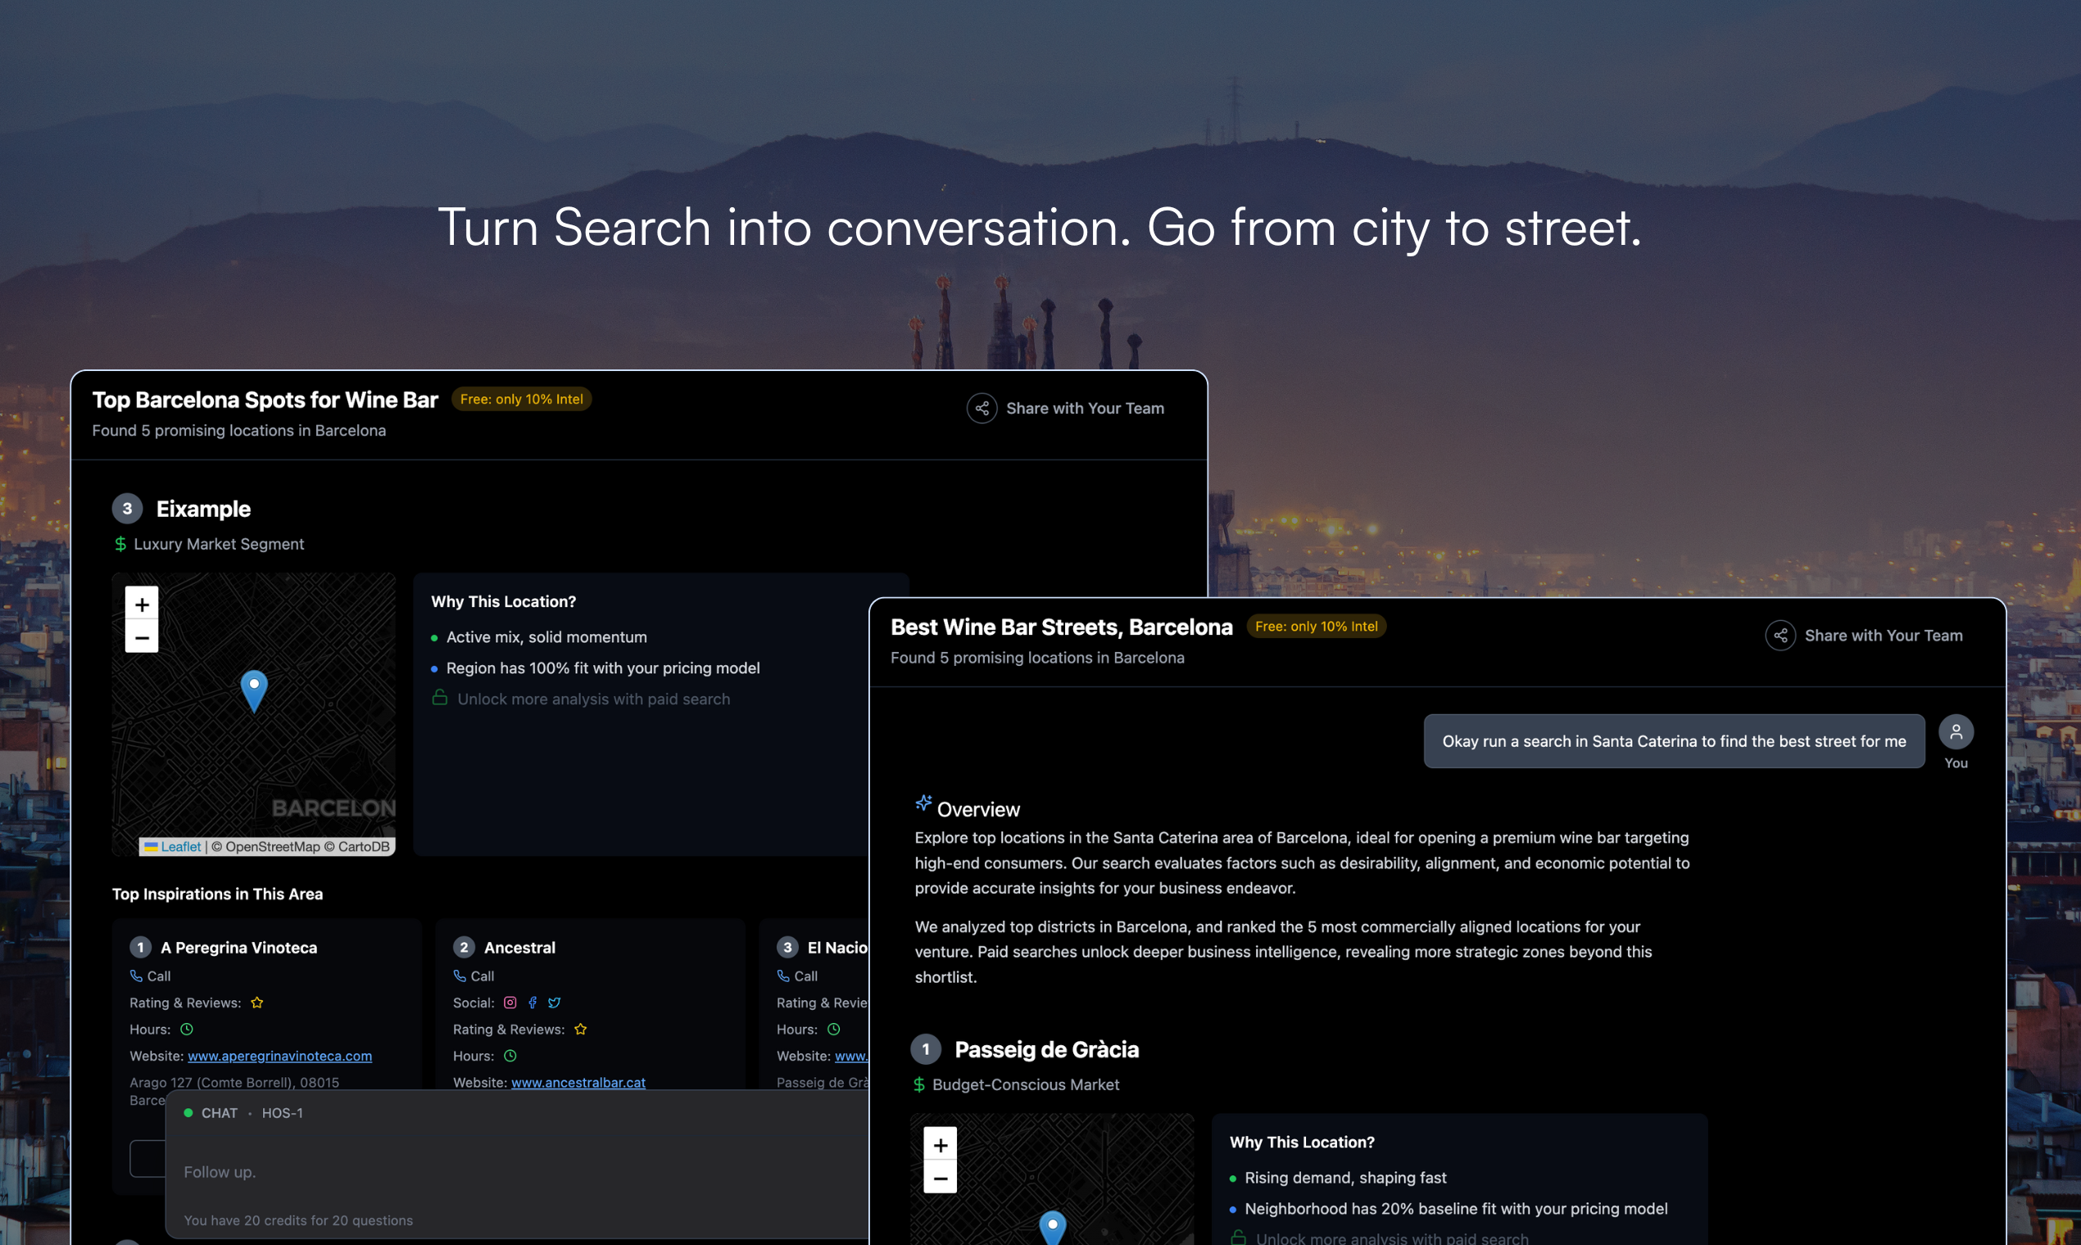Screen dimensions: 2081x1245
Task: Select 'A Peregrina Vinoteca' card title
Action: click(x=239, y=948)
